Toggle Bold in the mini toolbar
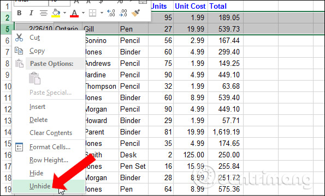Viewport: 325px width, 196px height. (x=19, y=13)
